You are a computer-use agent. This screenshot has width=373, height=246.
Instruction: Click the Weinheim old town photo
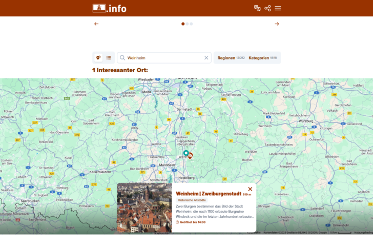click(144, 208)
